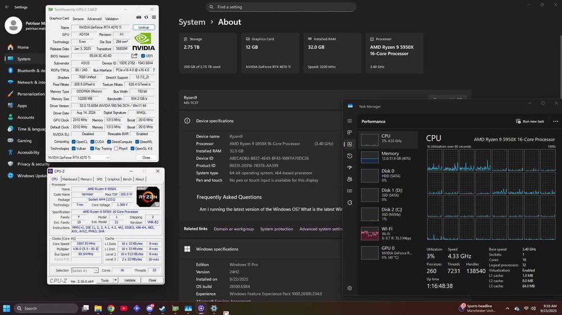The image size is (562, 315).
Task: Open Windows Start button
Action: (x=6, y=308)
